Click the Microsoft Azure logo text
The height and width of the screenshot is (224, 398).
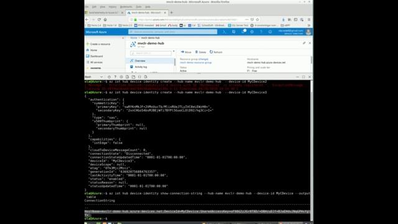(96, 32)
